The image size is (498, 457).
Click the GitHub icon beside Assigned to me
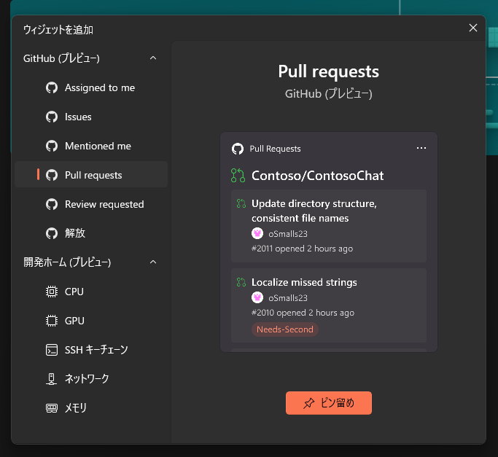[52, 87]
